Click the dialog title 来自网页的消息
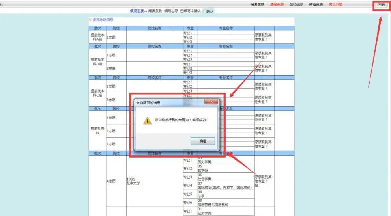The width and height of the screenshot is (391, 216). [148, 103]
